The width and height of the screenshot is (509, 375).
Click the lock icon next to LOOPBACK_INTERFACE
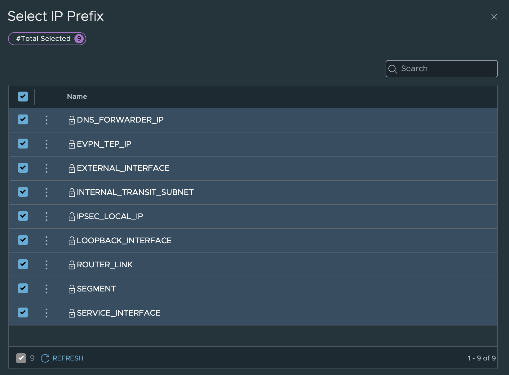(x=72, y=241)
